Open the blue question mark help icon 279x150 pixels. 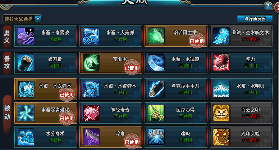coord(268,6)
